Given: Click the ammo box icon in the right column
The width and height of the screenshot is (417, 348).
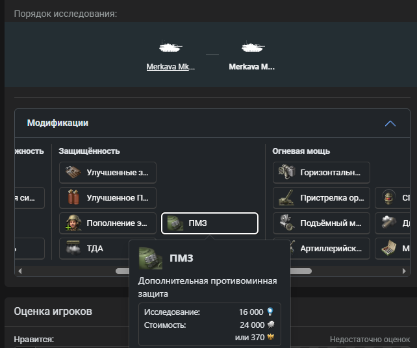Looking at the screenshot, I should (389, 248).
